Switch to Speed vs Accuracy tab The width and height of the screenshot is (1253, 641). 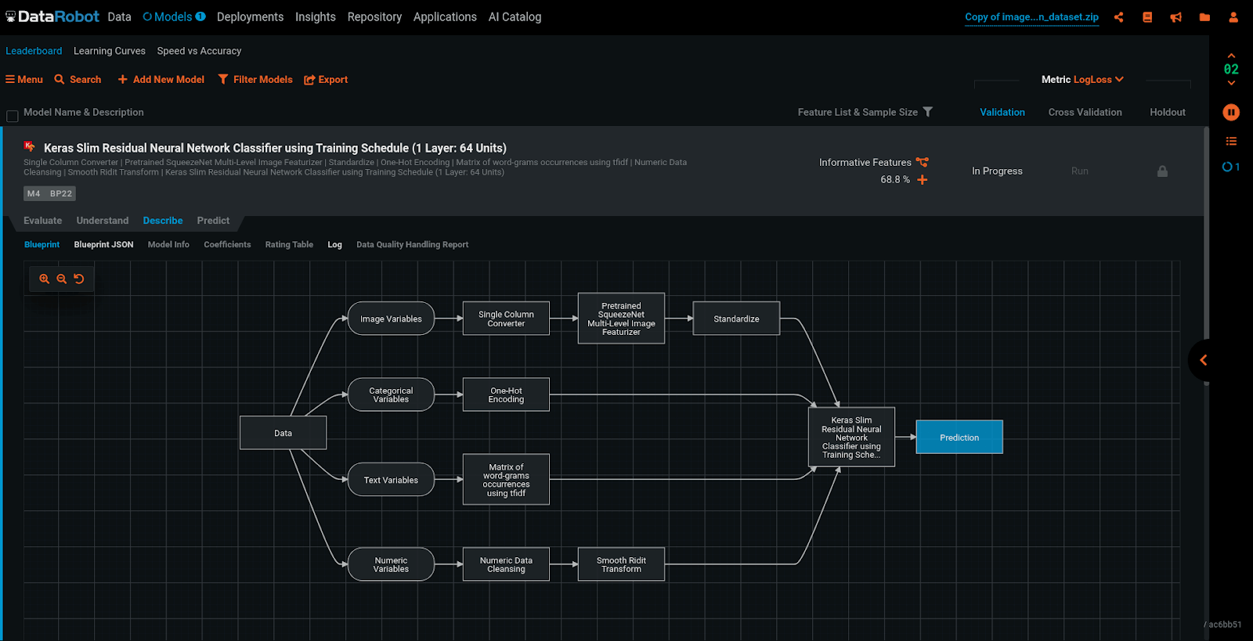coord(199,51)
